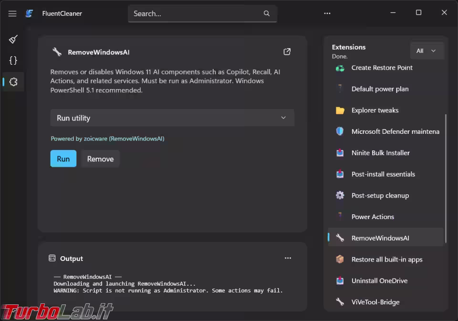This screenshot has height=321, width=458.
Task: Click the blue Run button
Action: 63,159
